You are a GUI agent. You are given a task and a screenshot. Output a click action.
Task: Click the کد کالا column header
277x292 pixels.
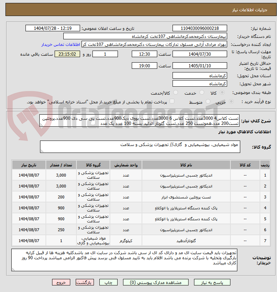coord(245,165)
